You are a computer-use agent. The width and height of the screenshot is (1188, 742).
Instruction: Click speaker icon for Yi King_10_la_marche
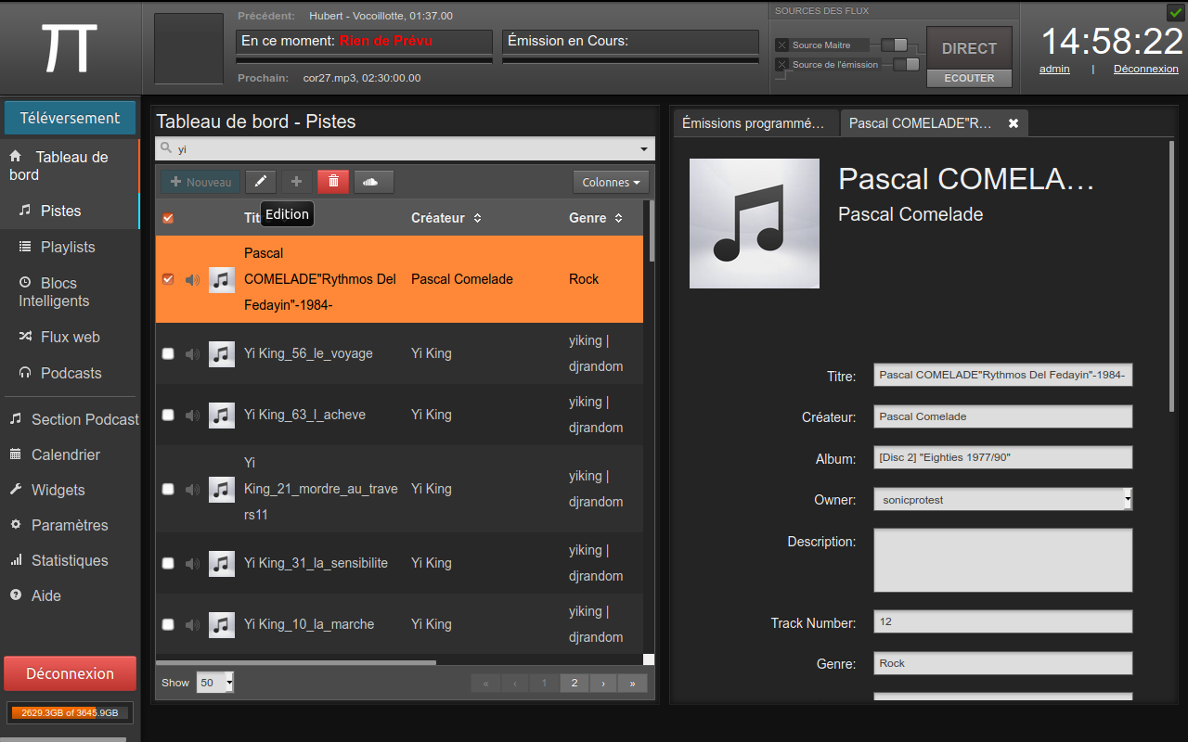[x=192, y=624]
